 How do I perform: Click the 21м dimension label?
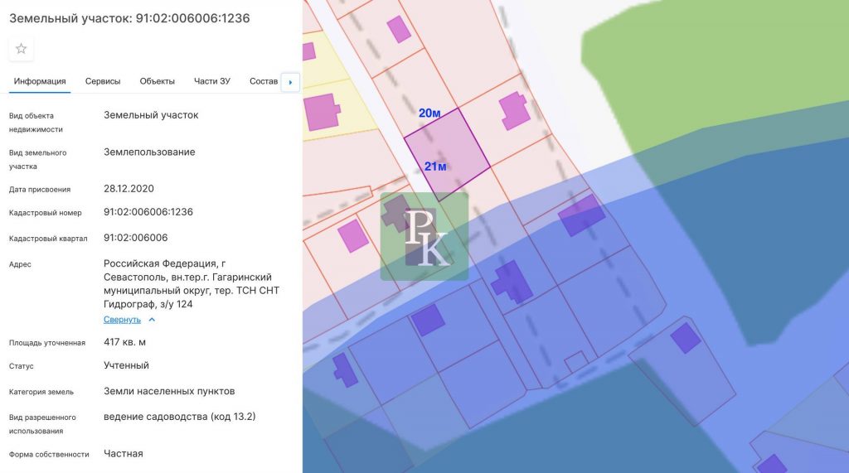click(435, 167)
